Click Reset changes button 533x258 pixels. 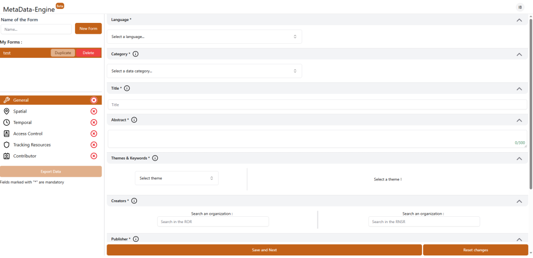pyautogui.click(x=476, y=250)
